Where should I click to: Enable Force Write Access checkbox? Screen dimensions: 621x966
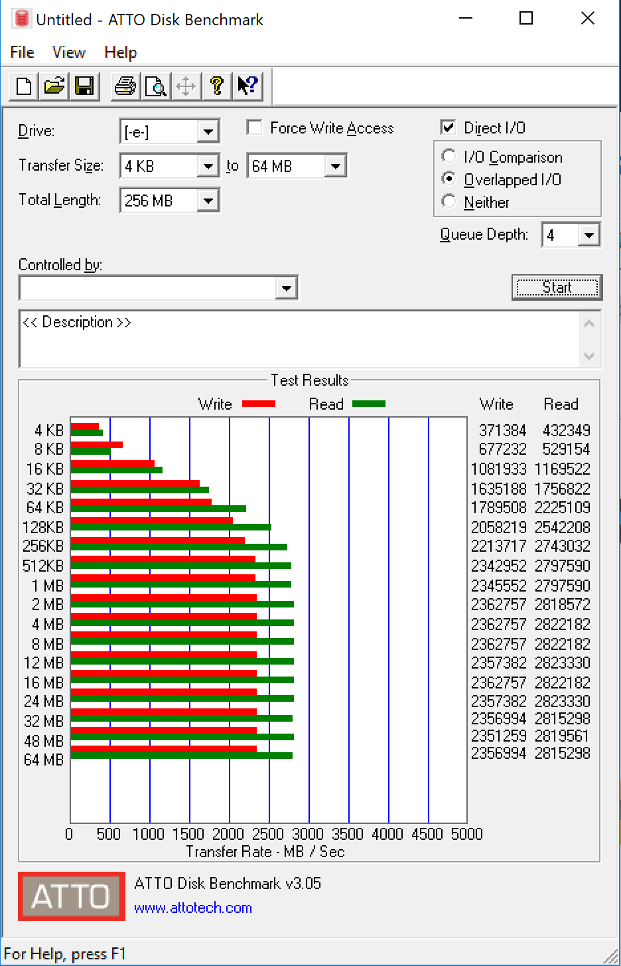254,127
